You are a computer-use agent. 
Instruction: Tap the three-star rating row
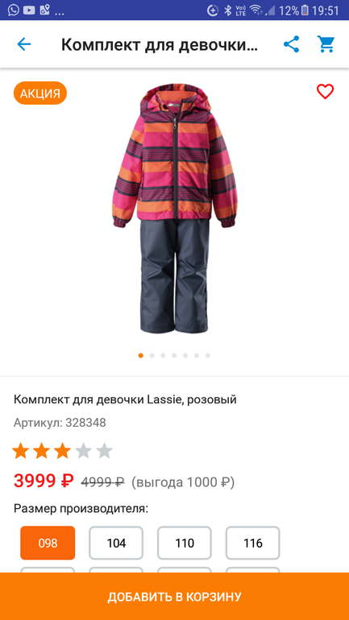tap(63, 451)
